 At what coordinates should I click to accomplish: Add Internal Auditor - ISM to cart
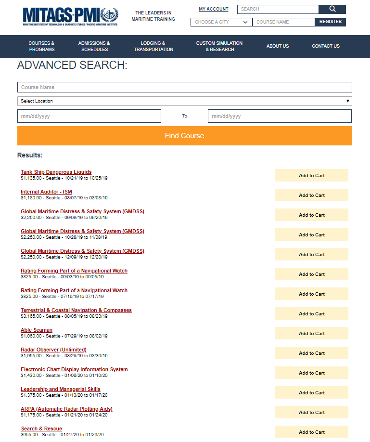pyautogui.click(x=311, y=195)
